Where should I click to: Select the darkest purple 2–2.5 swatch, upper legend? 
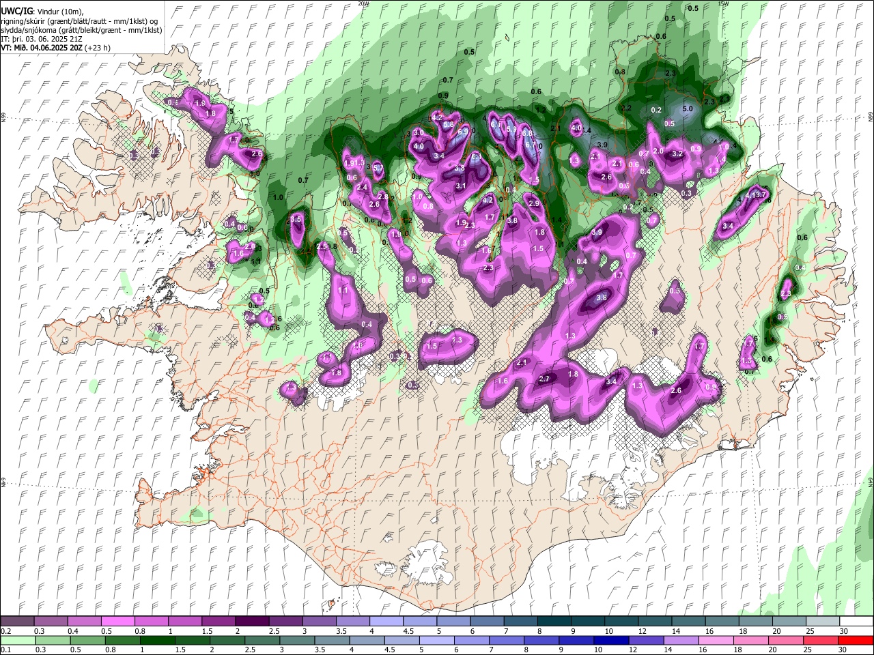click(251, 621)
